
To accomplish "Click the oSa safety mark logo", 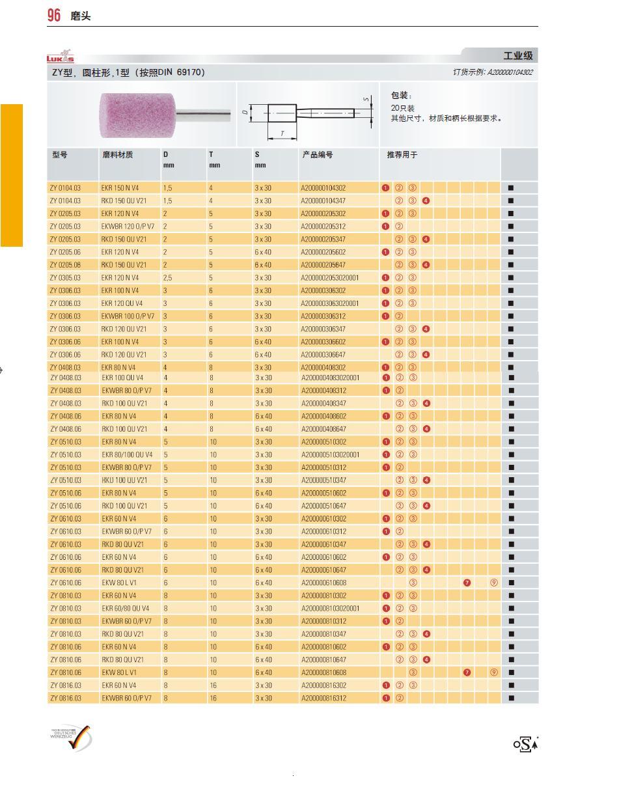I will coord(526,743).
